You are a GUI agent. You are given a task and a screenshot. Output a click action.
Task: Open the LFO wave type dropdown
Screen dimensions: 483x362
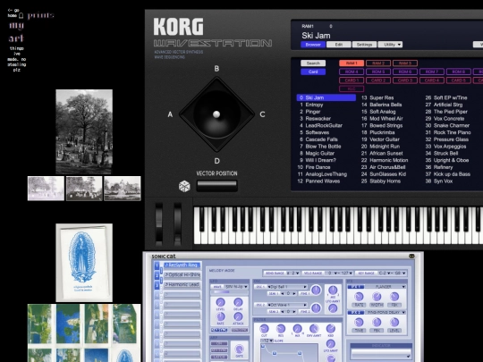click(x=236, y=287)
